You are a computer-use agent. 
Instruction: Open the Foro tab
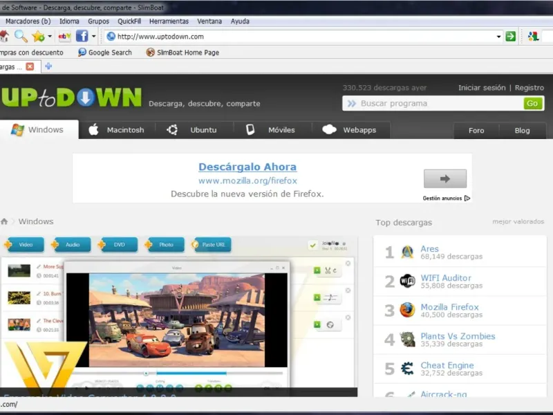(x=476, y=131)
